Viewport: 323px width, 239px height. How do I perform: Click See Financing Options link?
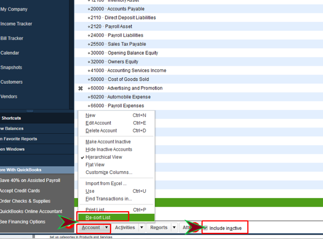(23, 222)
